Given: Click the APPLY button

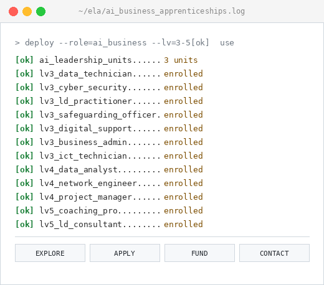Looking at the screenshot, I should click(125, 253).
